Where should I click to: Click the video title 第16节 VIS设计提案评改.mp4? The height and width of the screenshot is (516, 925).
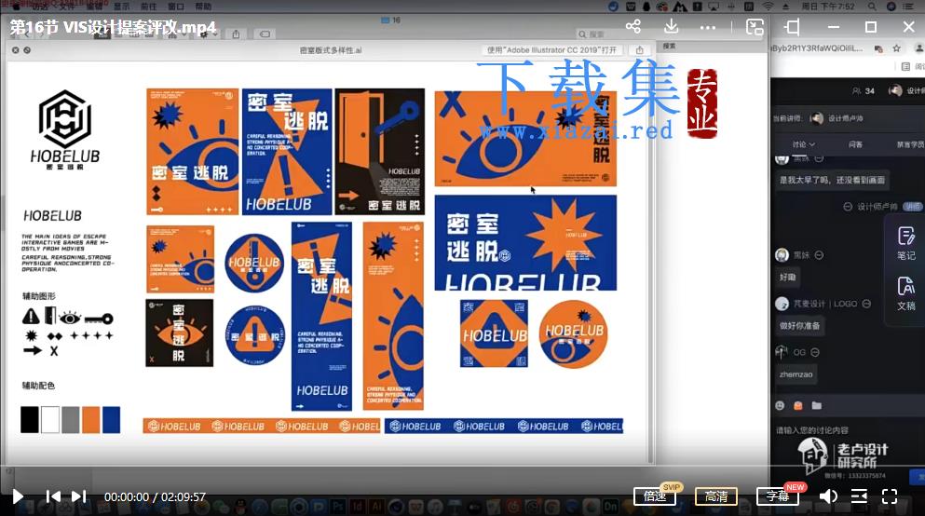tap(114, 27)
